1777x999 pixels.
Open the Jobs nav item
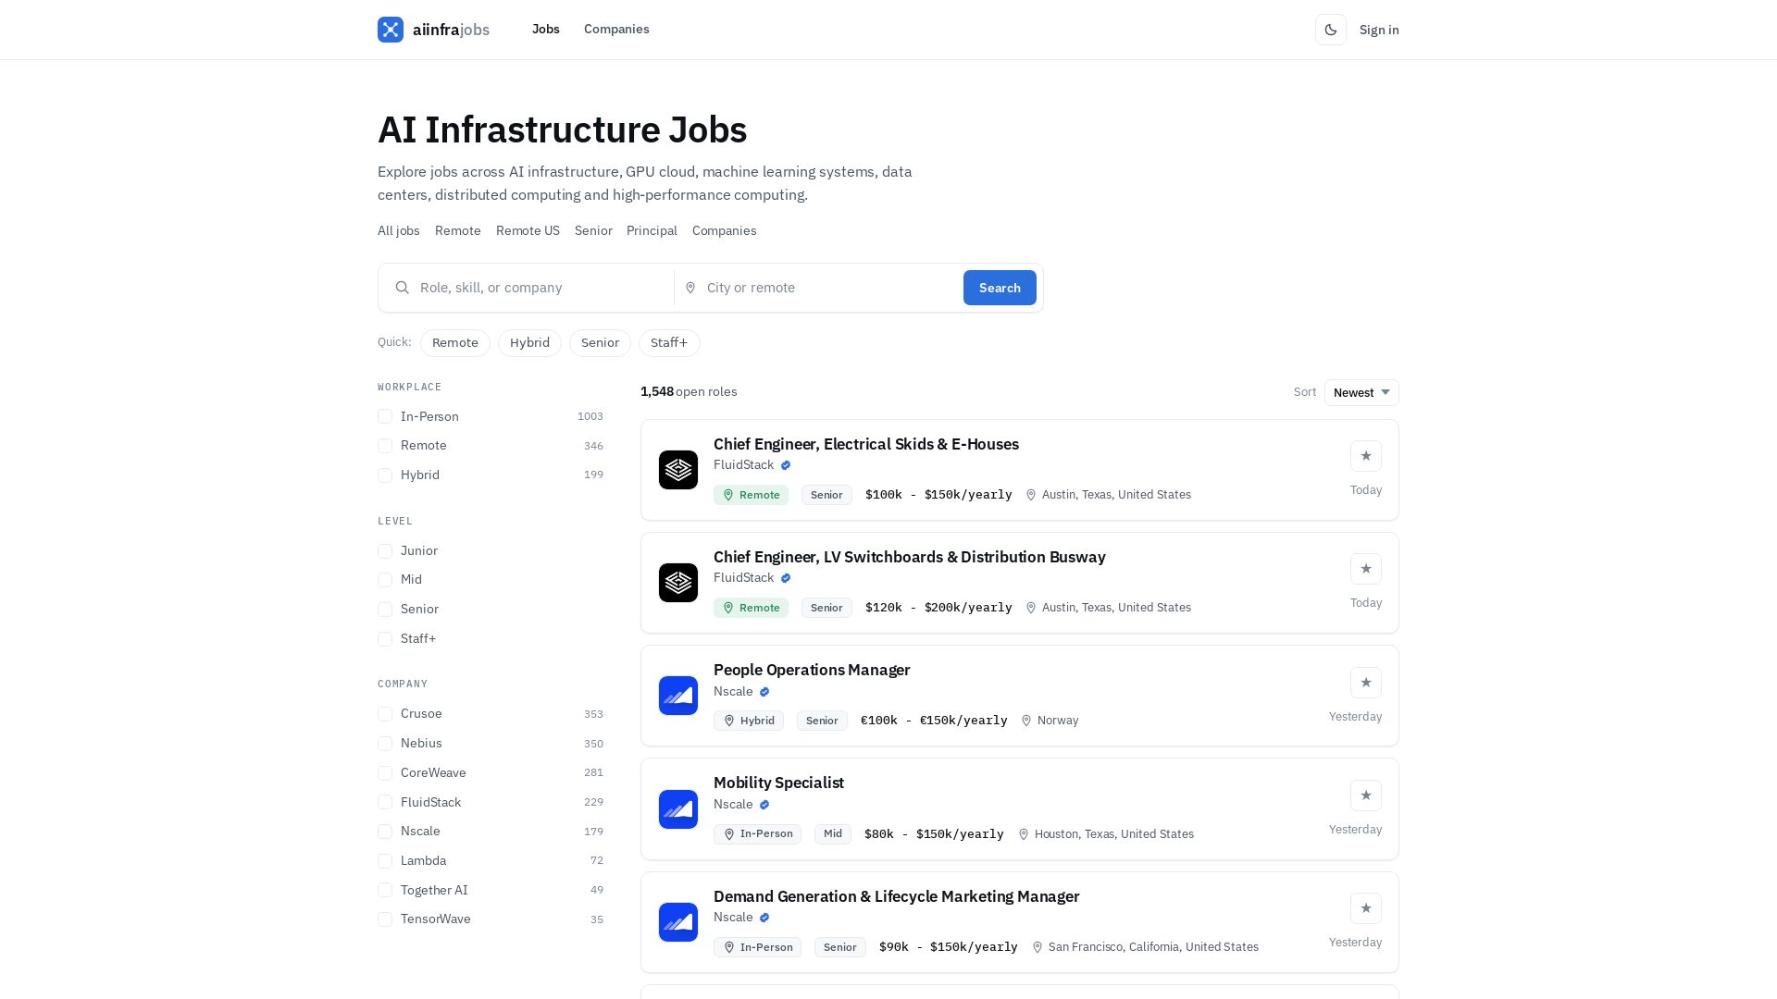546,30
